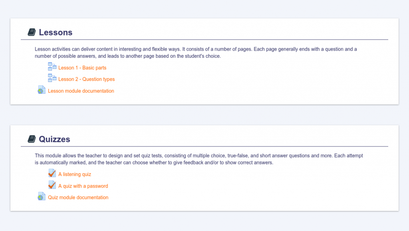Image resolution: width=409 pixels, height=231 pixels.
Task: Open Lesson 1 - Basic parts
Action: 82,68
